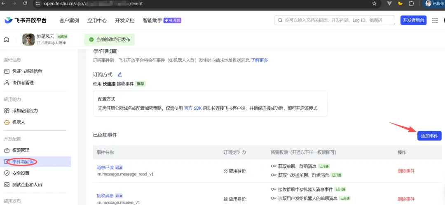Open the browser profile avatar
This screenshot has height=205, width=445.
coord(428,3)
